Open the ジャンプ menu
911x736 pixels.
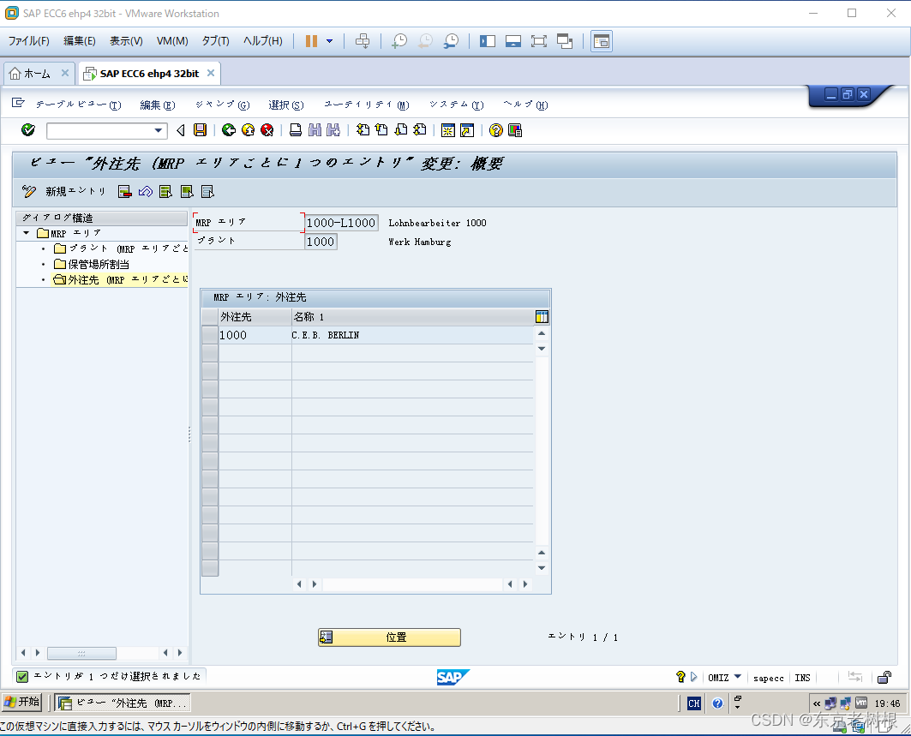[223, 105]
